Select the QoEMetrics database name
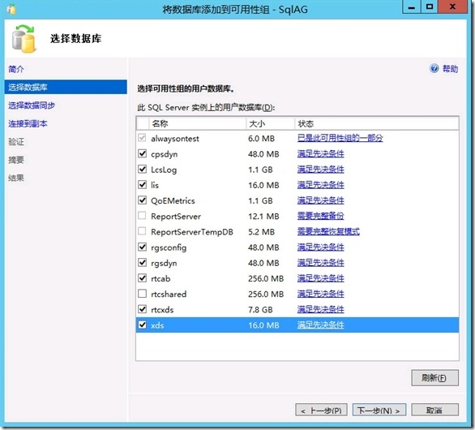The width and height of the screenshot is (475, 430). (x=173, y=200)
